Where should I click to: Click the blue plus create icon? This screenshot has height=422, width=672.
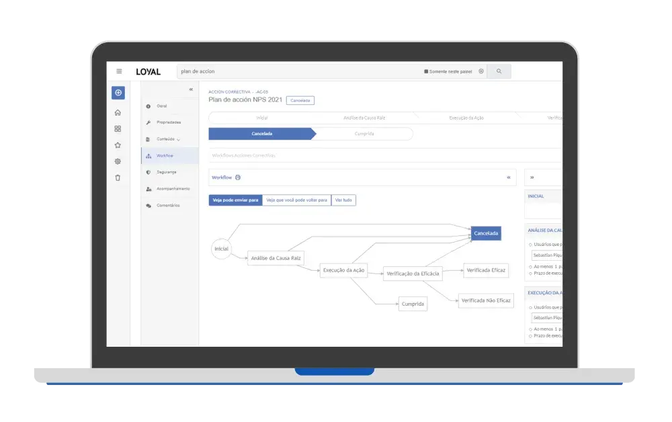(x=118, y=93)
